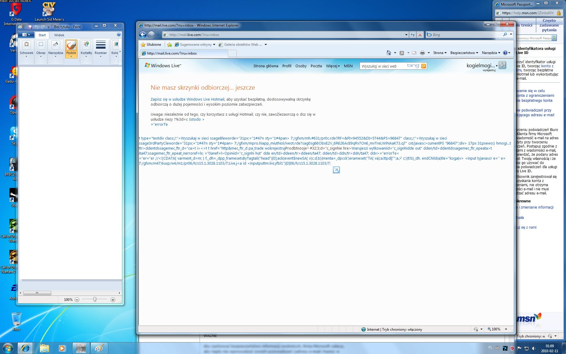Viewport: 566px width, 354px height.
Task: Click Paint horizontal scrollbar thumb
Action: coord(37,293)
